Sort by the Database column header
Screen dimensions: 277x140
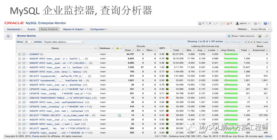pos(106,48)
